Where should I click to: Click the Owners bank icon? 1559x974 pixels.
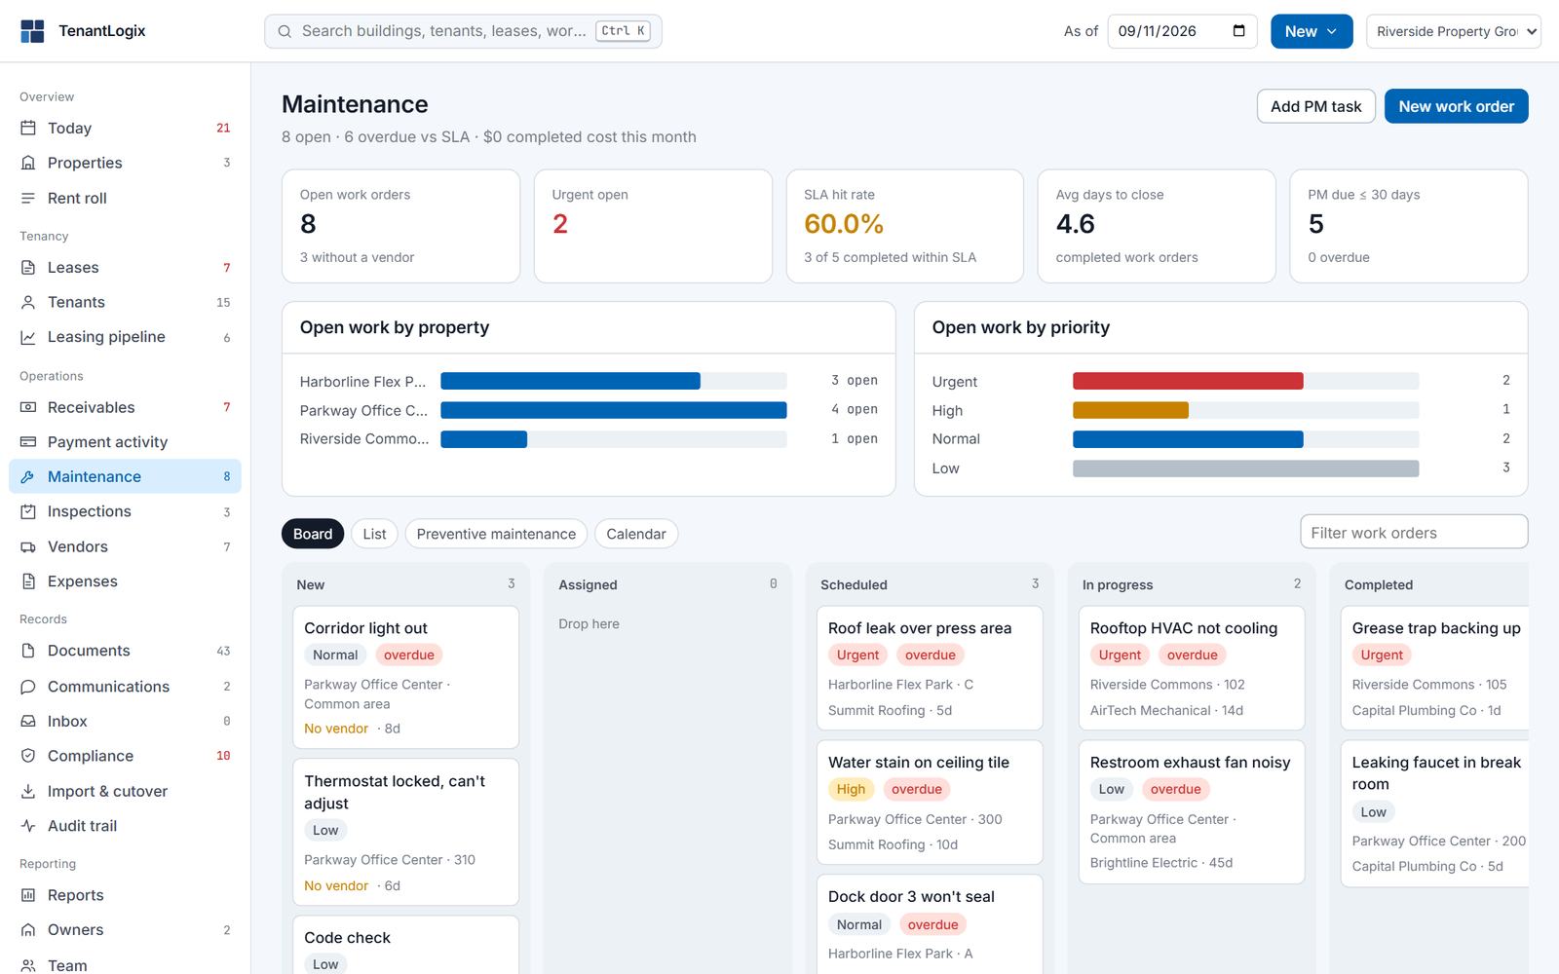pos(28,930)
